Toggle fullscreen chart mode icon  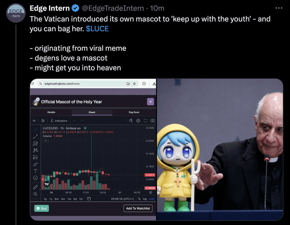point(145,121)
